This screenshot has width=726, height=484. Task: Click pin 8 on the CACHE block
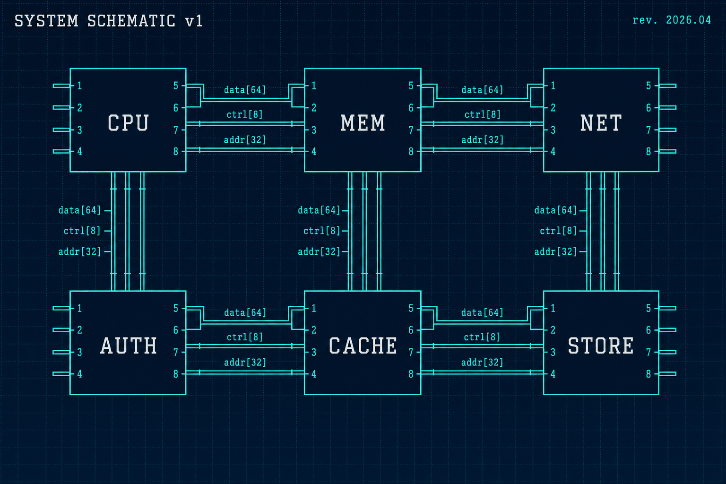[411, 374]
